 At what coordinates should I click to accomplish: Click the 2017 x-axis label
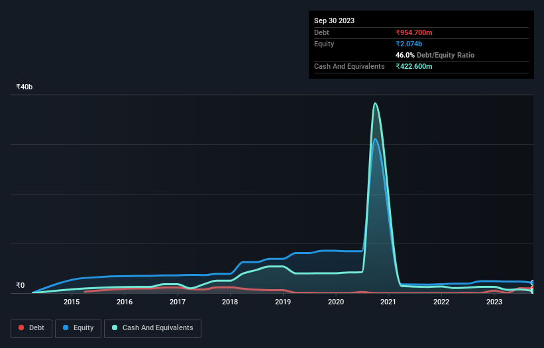click(x=178, y=302)
